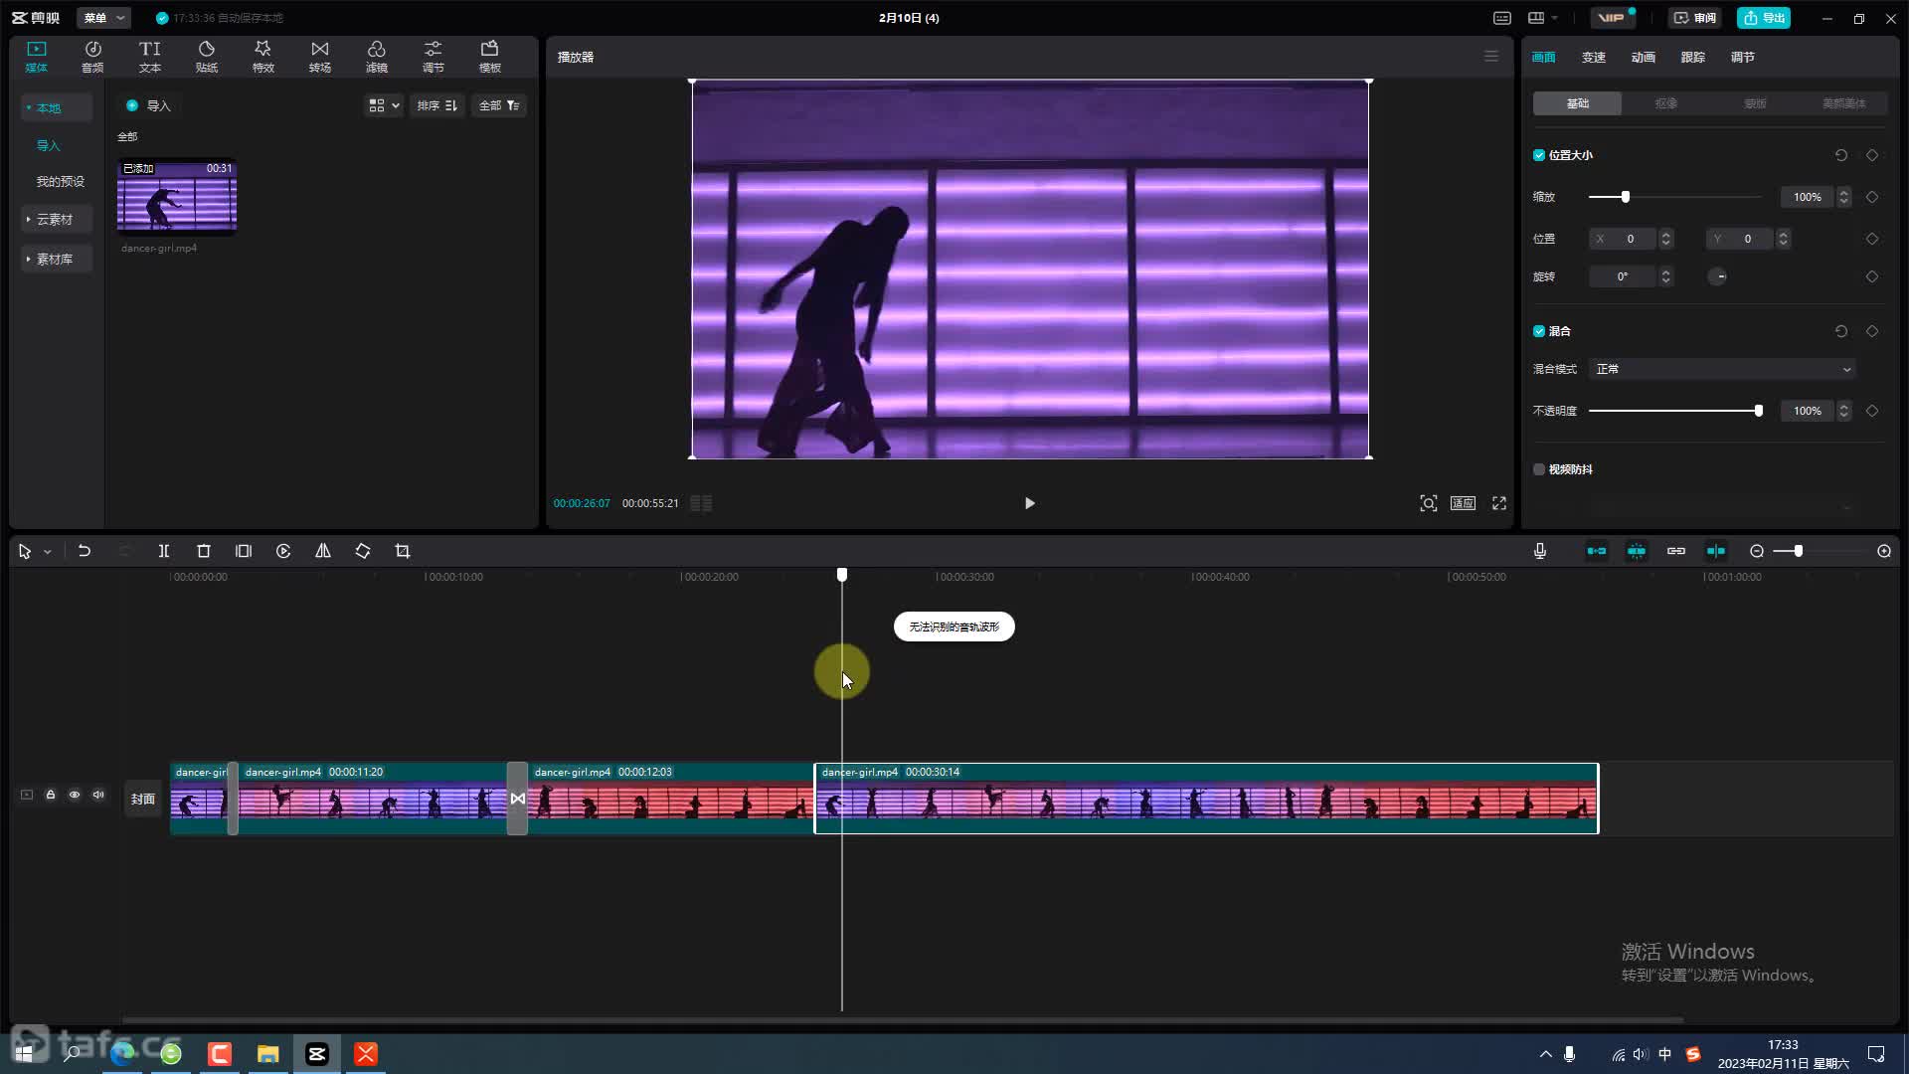Viewport: 1909px width, 1074px height.
Task: Click the transition marker between clips
Action: point(517,799)
